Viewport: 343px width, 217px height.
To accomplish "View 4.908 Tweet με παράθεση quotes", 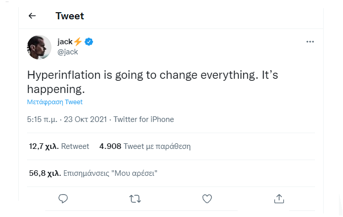I will [x=145, y=146].
